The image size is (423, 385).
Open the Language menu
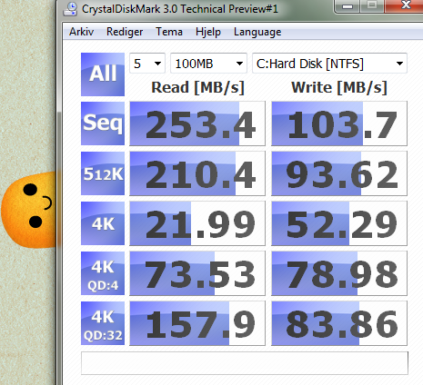click(x=257, y=32)
